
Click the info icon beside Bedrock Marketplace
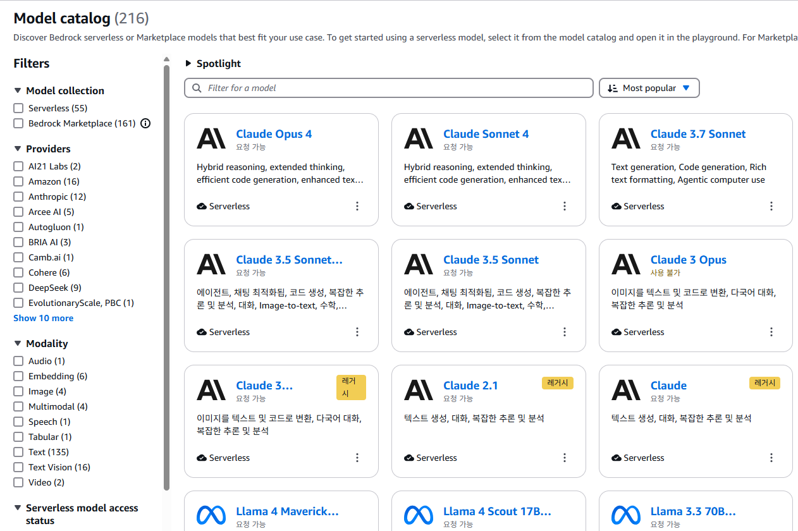coord(145,123)
